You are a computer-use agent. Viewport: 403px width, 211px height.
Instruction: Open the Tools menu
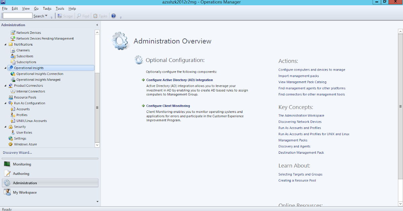click(x=59, y=8)
